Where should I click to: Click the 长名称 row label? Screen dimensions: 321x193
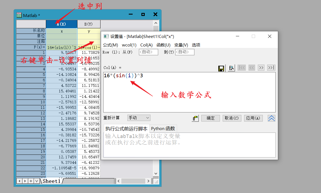coord(31,31)
